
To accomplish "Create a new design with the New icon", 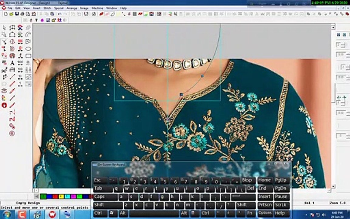I will (x=6, y=14).
